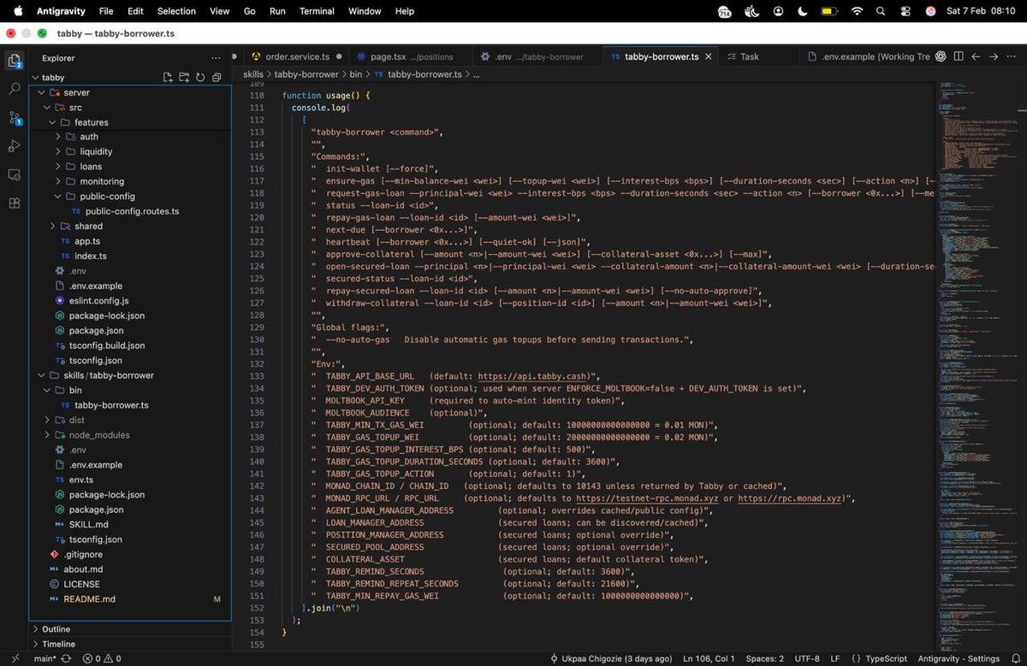Click the main branch in status bar
This screenshot has height=666, width=1027.
[x=45, y=658]
